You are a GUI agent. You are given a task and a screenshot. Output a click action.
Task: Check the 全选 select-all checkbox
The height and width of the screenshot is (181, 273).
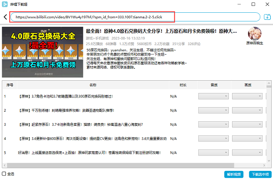coord(4,174)
